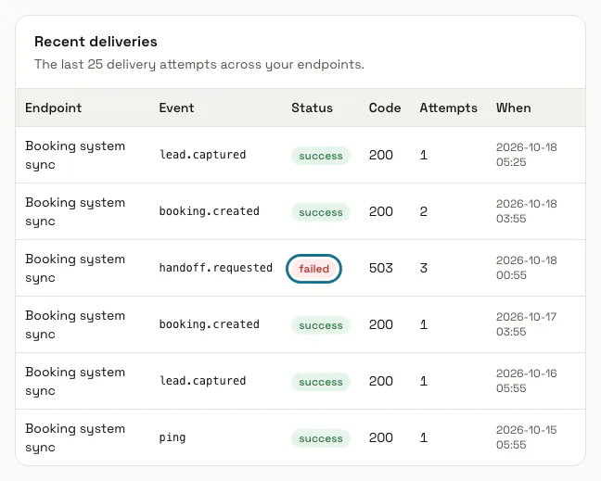Click Booking system sync in ping row
The height and width of the screenshot is (481, 601).
pyautogui.click(x=75, y=437)
